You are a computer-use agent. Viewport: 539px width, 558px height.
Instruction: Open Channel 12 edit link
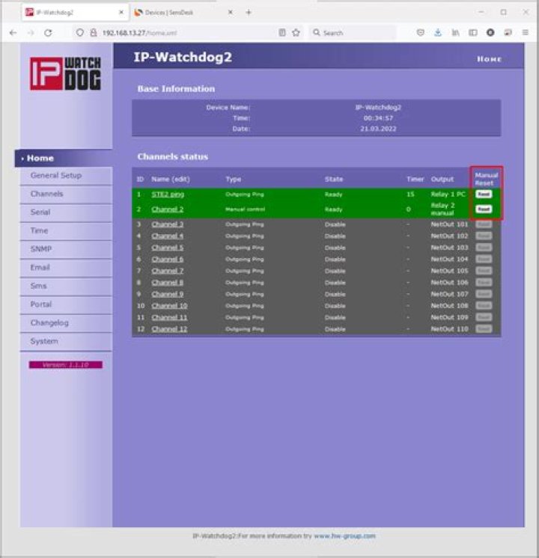170,329
